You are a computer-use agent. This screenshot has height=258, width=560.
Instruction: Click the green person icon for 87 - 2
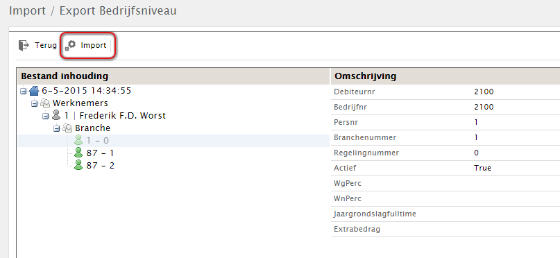[x=78, y=166]
